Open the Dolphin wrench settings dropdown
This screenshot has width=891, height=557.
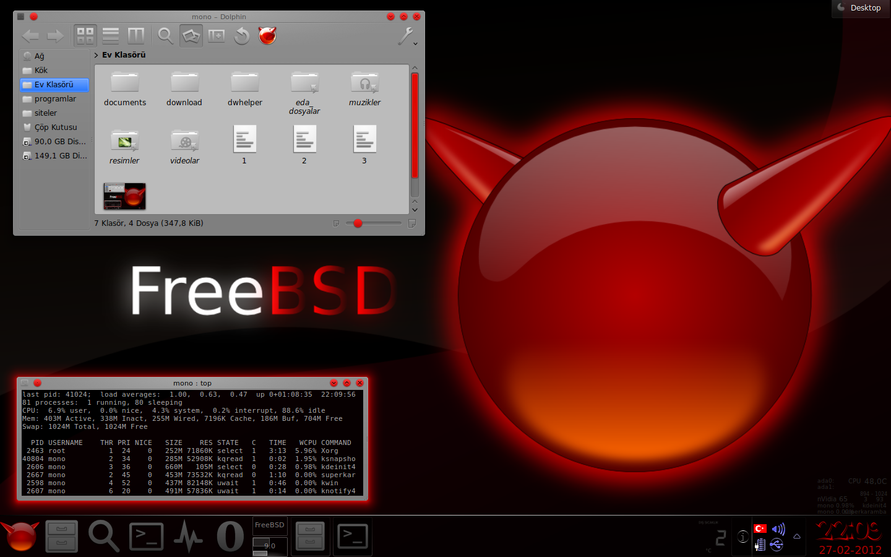tap(407, 37)
